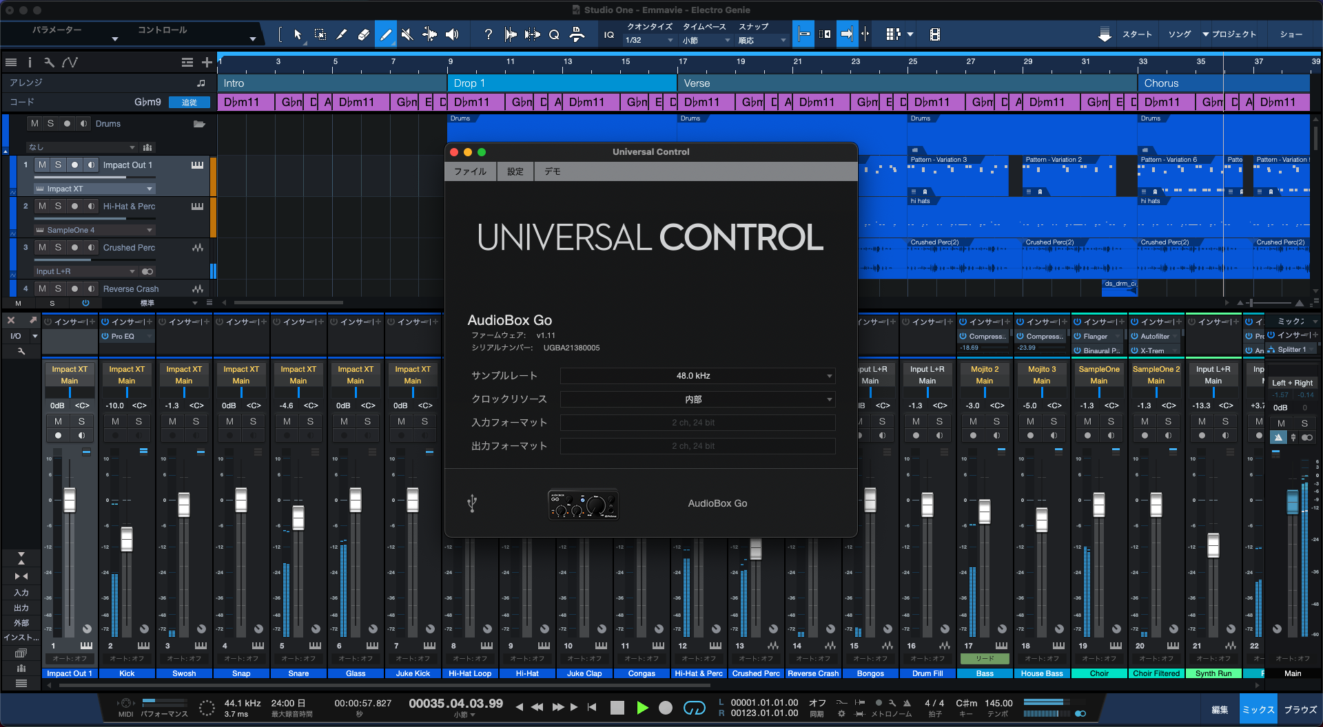This screenshot has height=727, width=1323.
Task: Mute the Kick mixer channel
Action: click(x=116, y=421)
